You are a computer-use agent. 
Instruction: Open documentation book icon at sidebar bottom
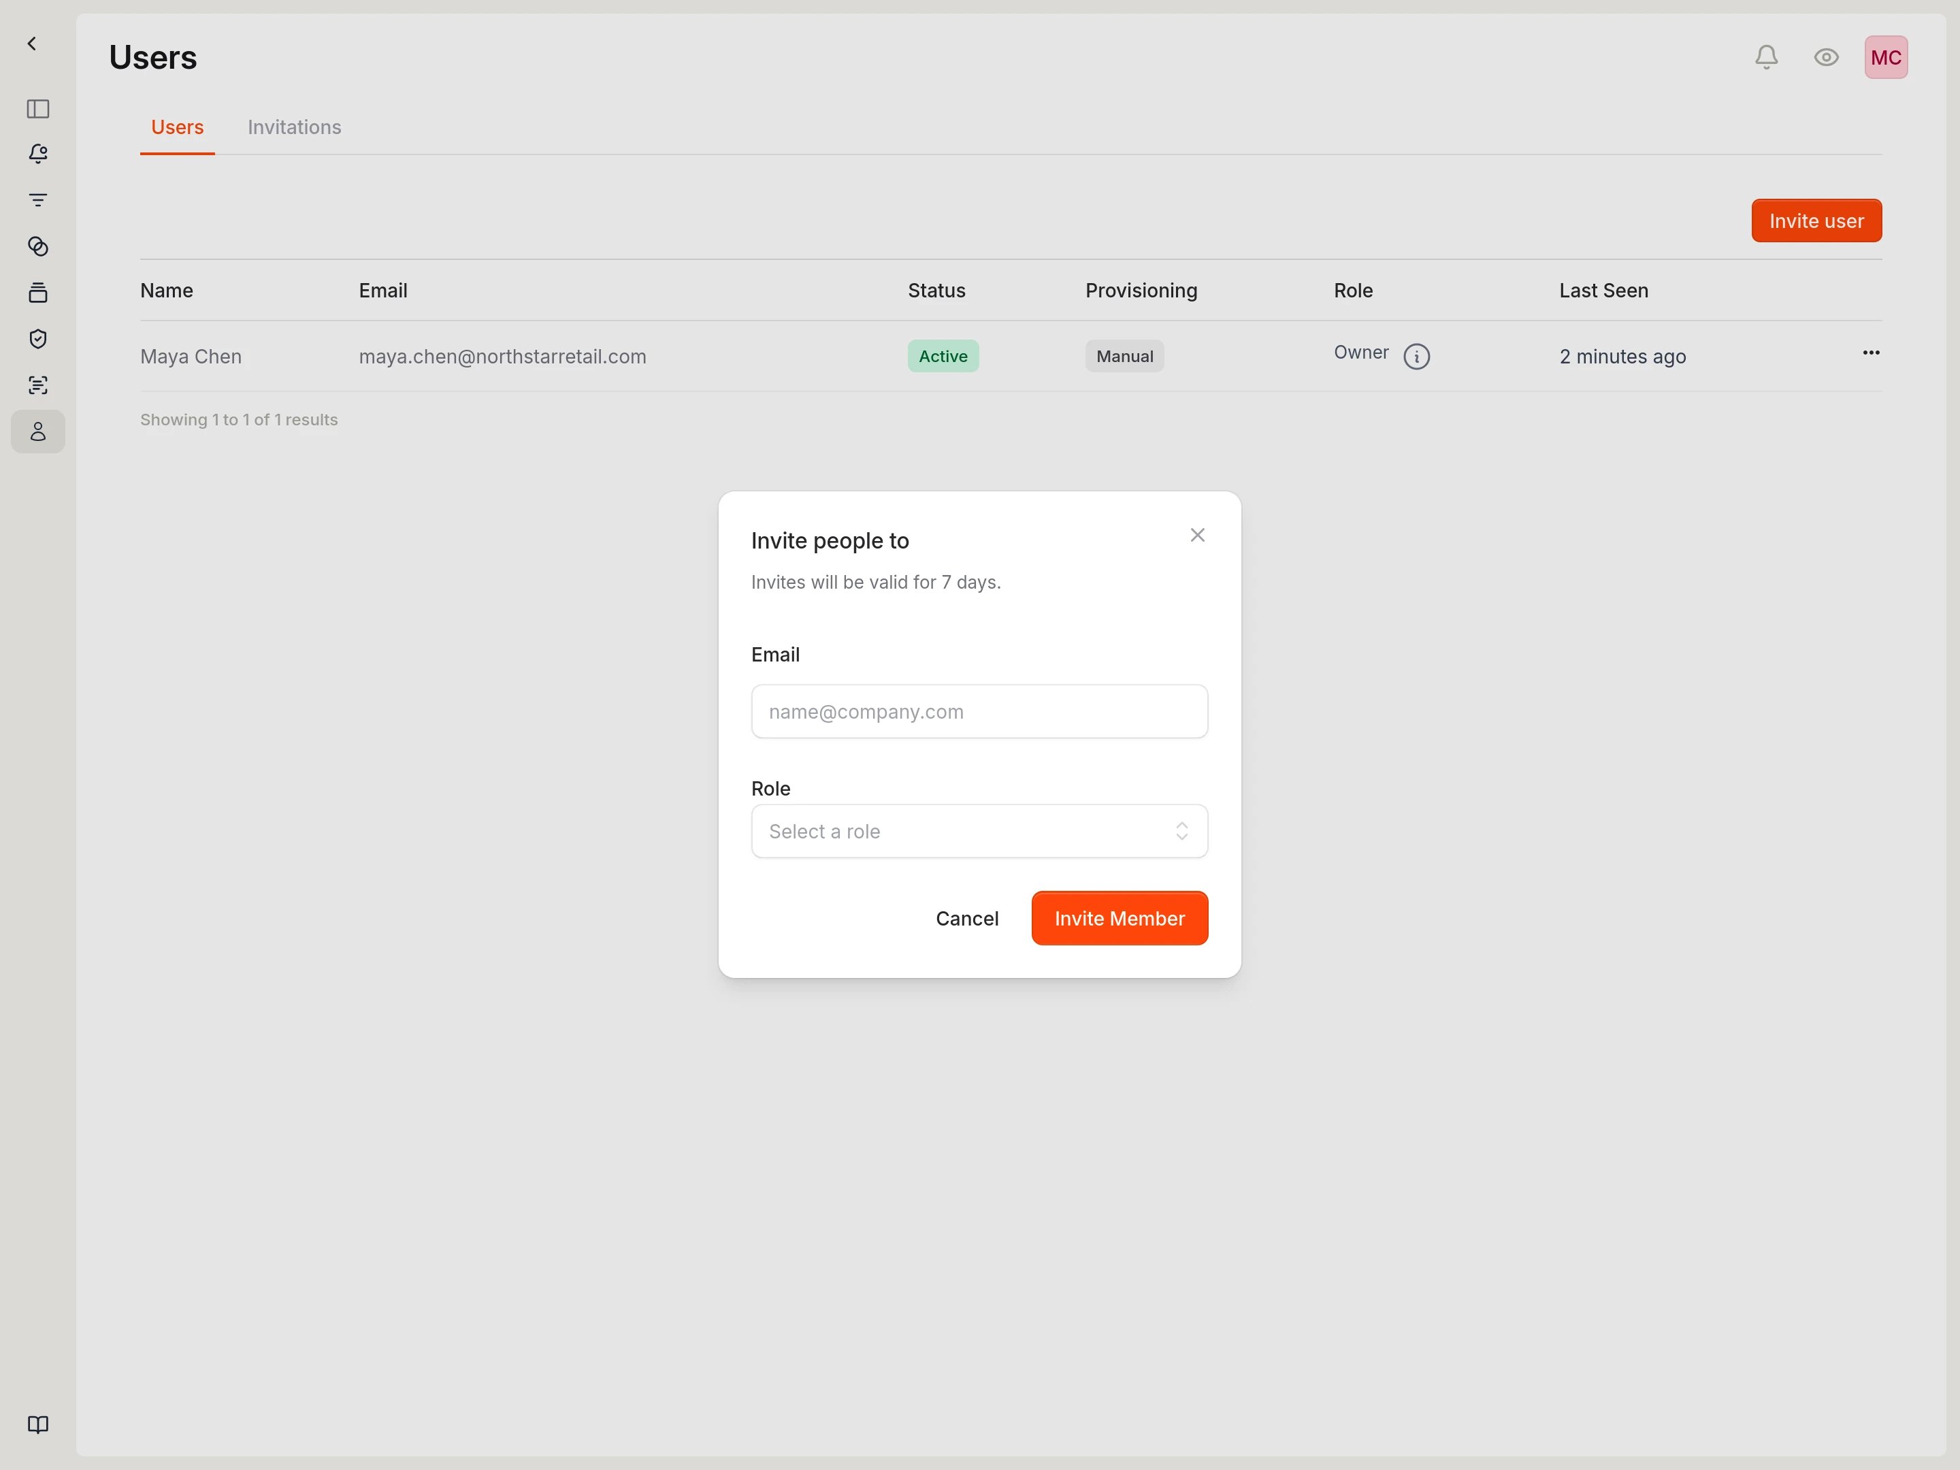[x=38, y=1424]
